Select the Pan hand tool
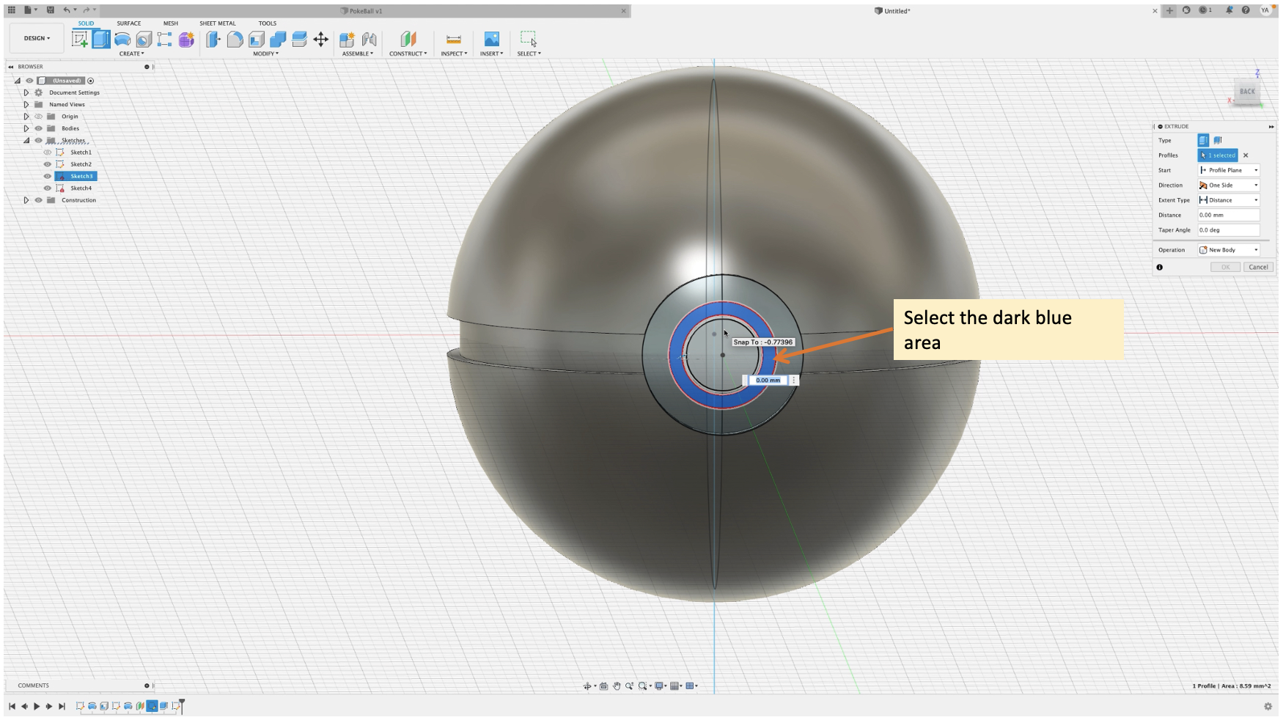Image resolution: width=1283 pixels, height=720 pixels. tap(617, 686)
